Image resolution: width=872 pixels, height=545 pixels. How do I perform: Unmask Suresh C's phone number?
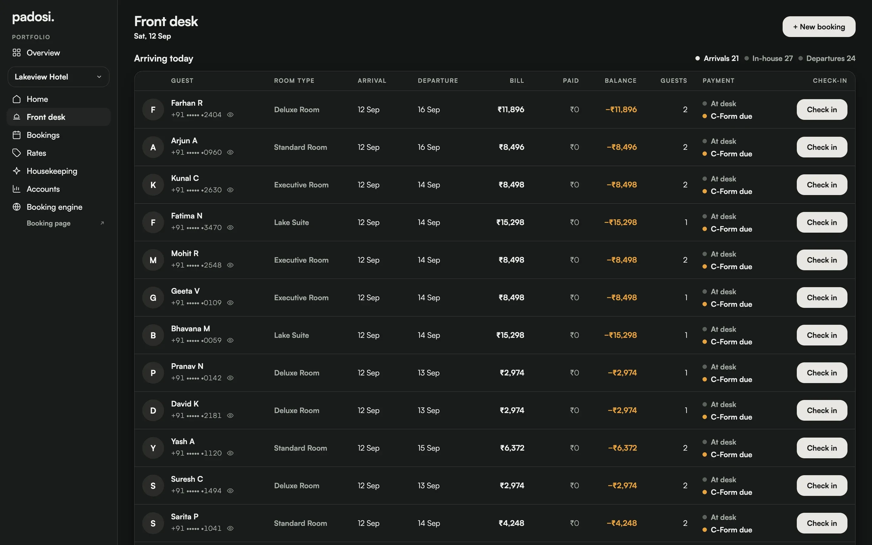230,490
